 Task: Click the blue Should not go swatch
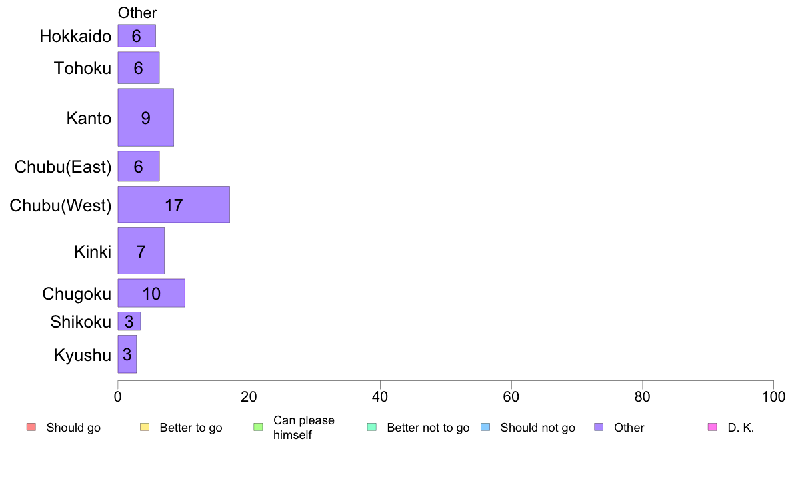point(485,427)
